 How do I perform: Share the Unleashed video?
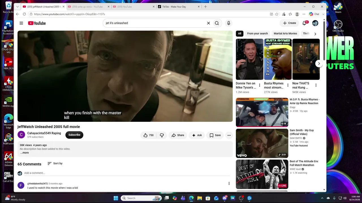click(x=178, y=135)
